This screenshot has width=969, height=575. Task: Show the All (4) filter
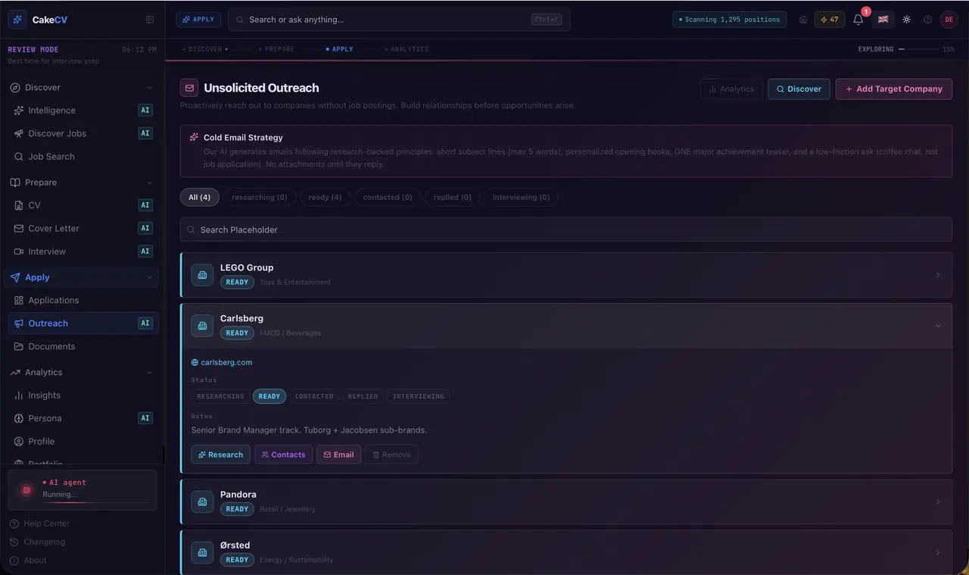click(x=200, y=198)
